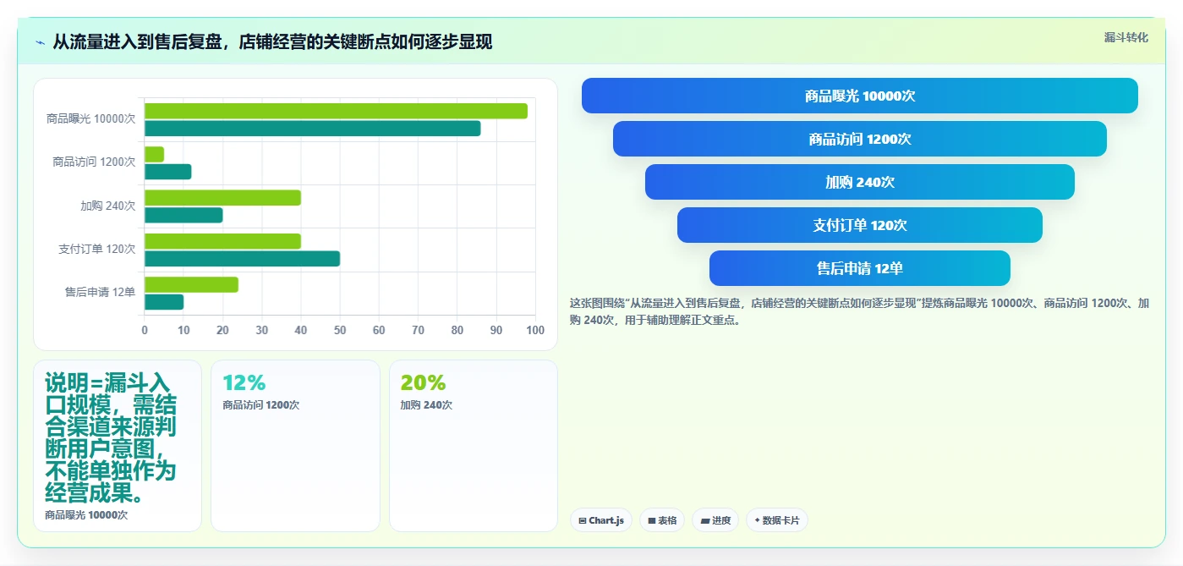Click the light green bar for 商品访问 1200次
Viewport: 1183px width, 566px height.
pos(154,154)
